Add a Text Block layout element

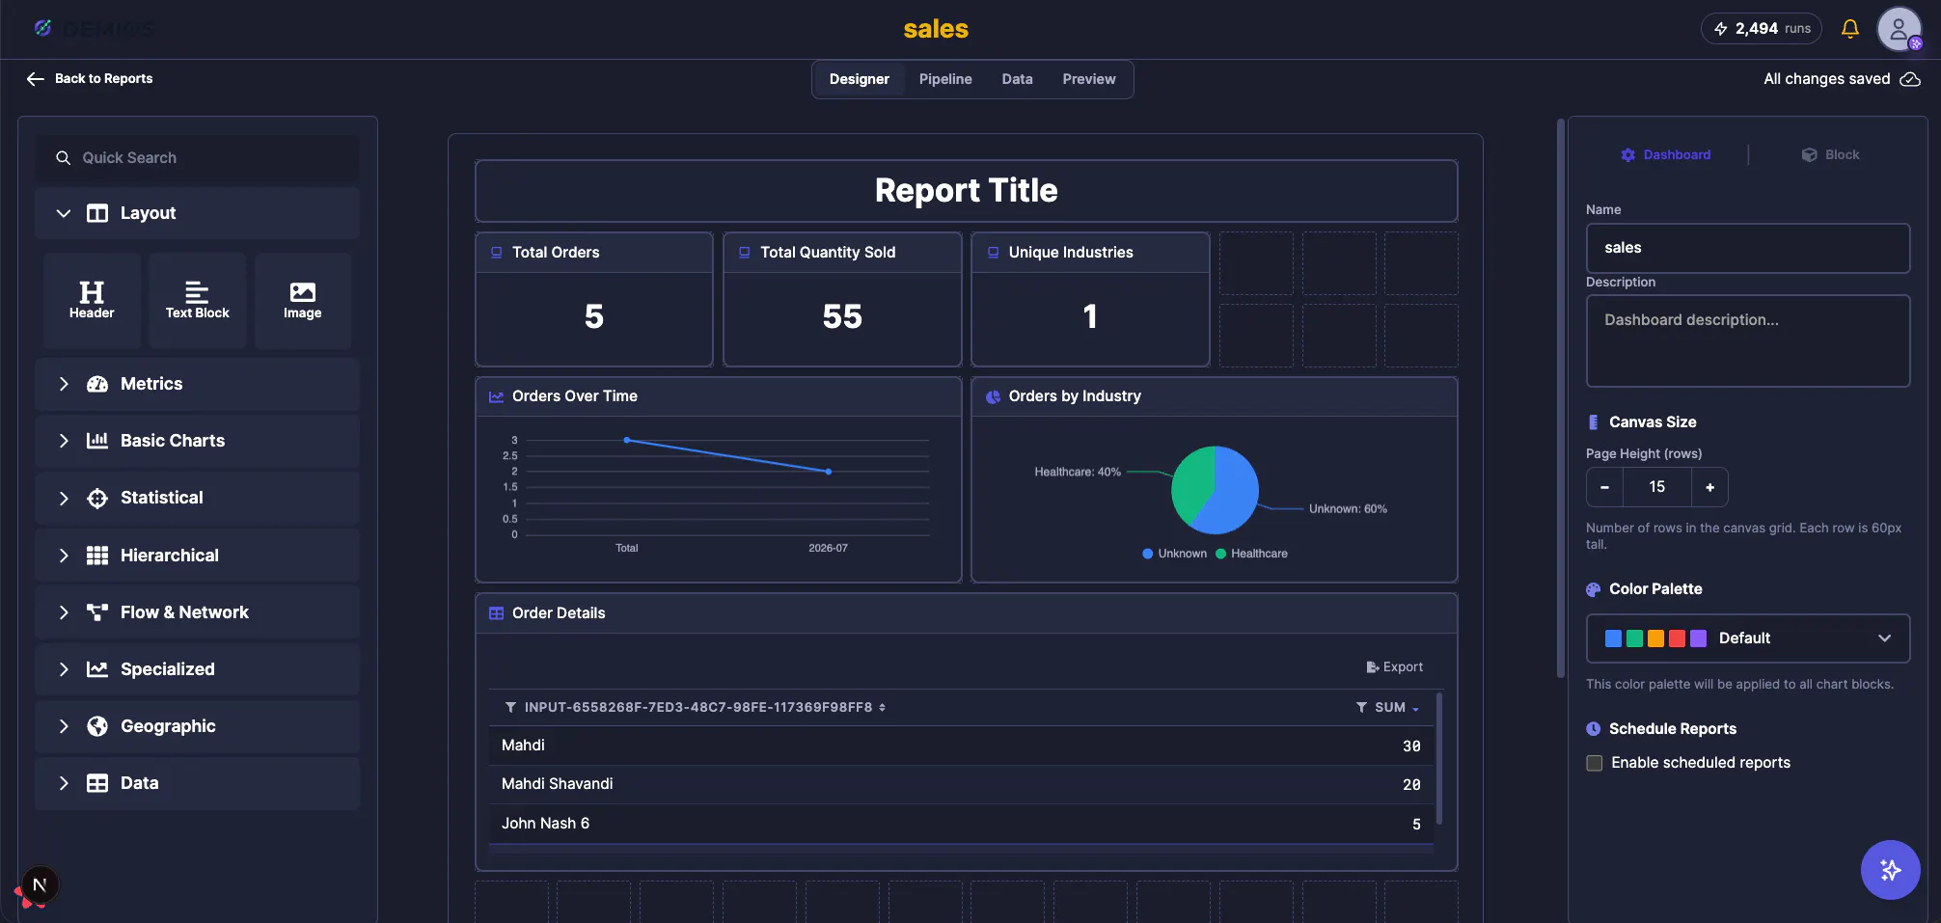pyautogui.click(x=197, y=300)
